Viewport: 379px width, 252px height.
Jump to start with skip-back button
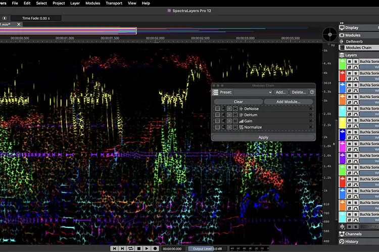(114, 248)
